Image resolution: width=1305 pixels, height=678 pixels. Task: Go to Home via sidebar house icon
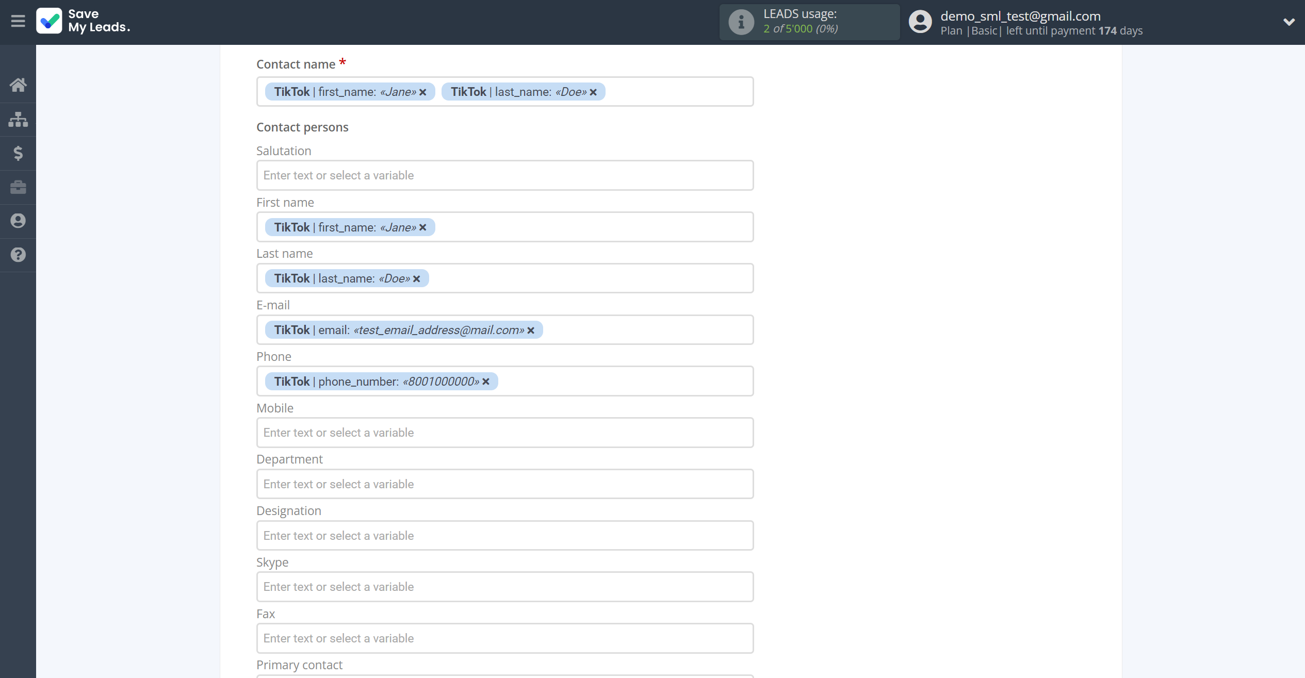click(18, 85)
